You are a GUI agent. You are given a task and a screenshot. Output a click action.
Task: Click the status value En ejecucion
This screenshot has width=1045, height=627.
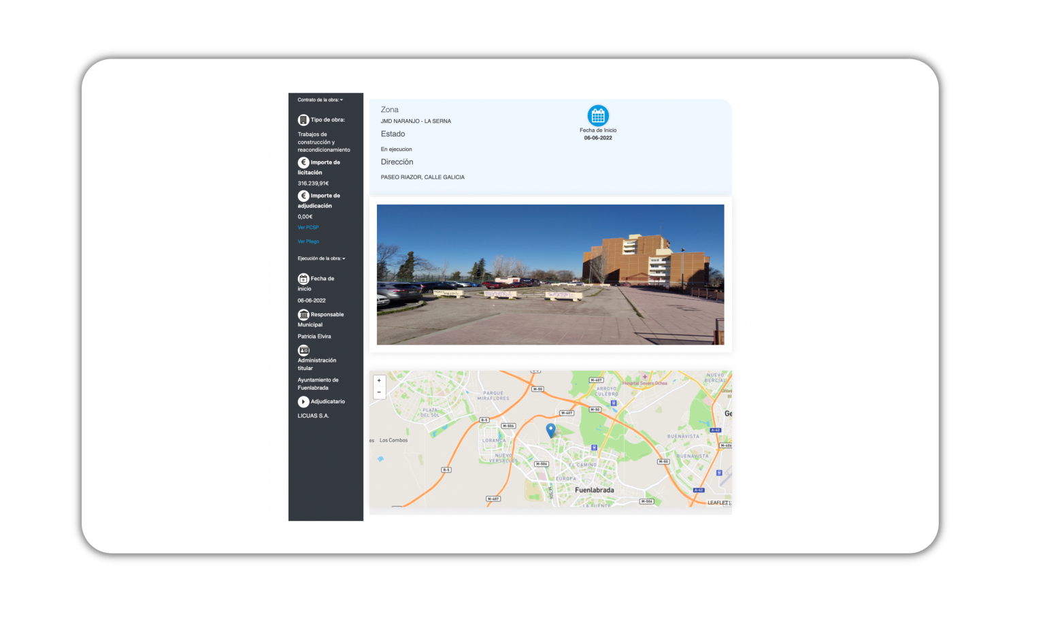[x=397, y=150]
